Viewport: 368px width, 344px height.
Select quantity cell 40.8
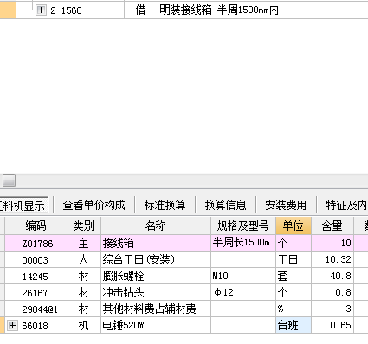coord(332,276)
